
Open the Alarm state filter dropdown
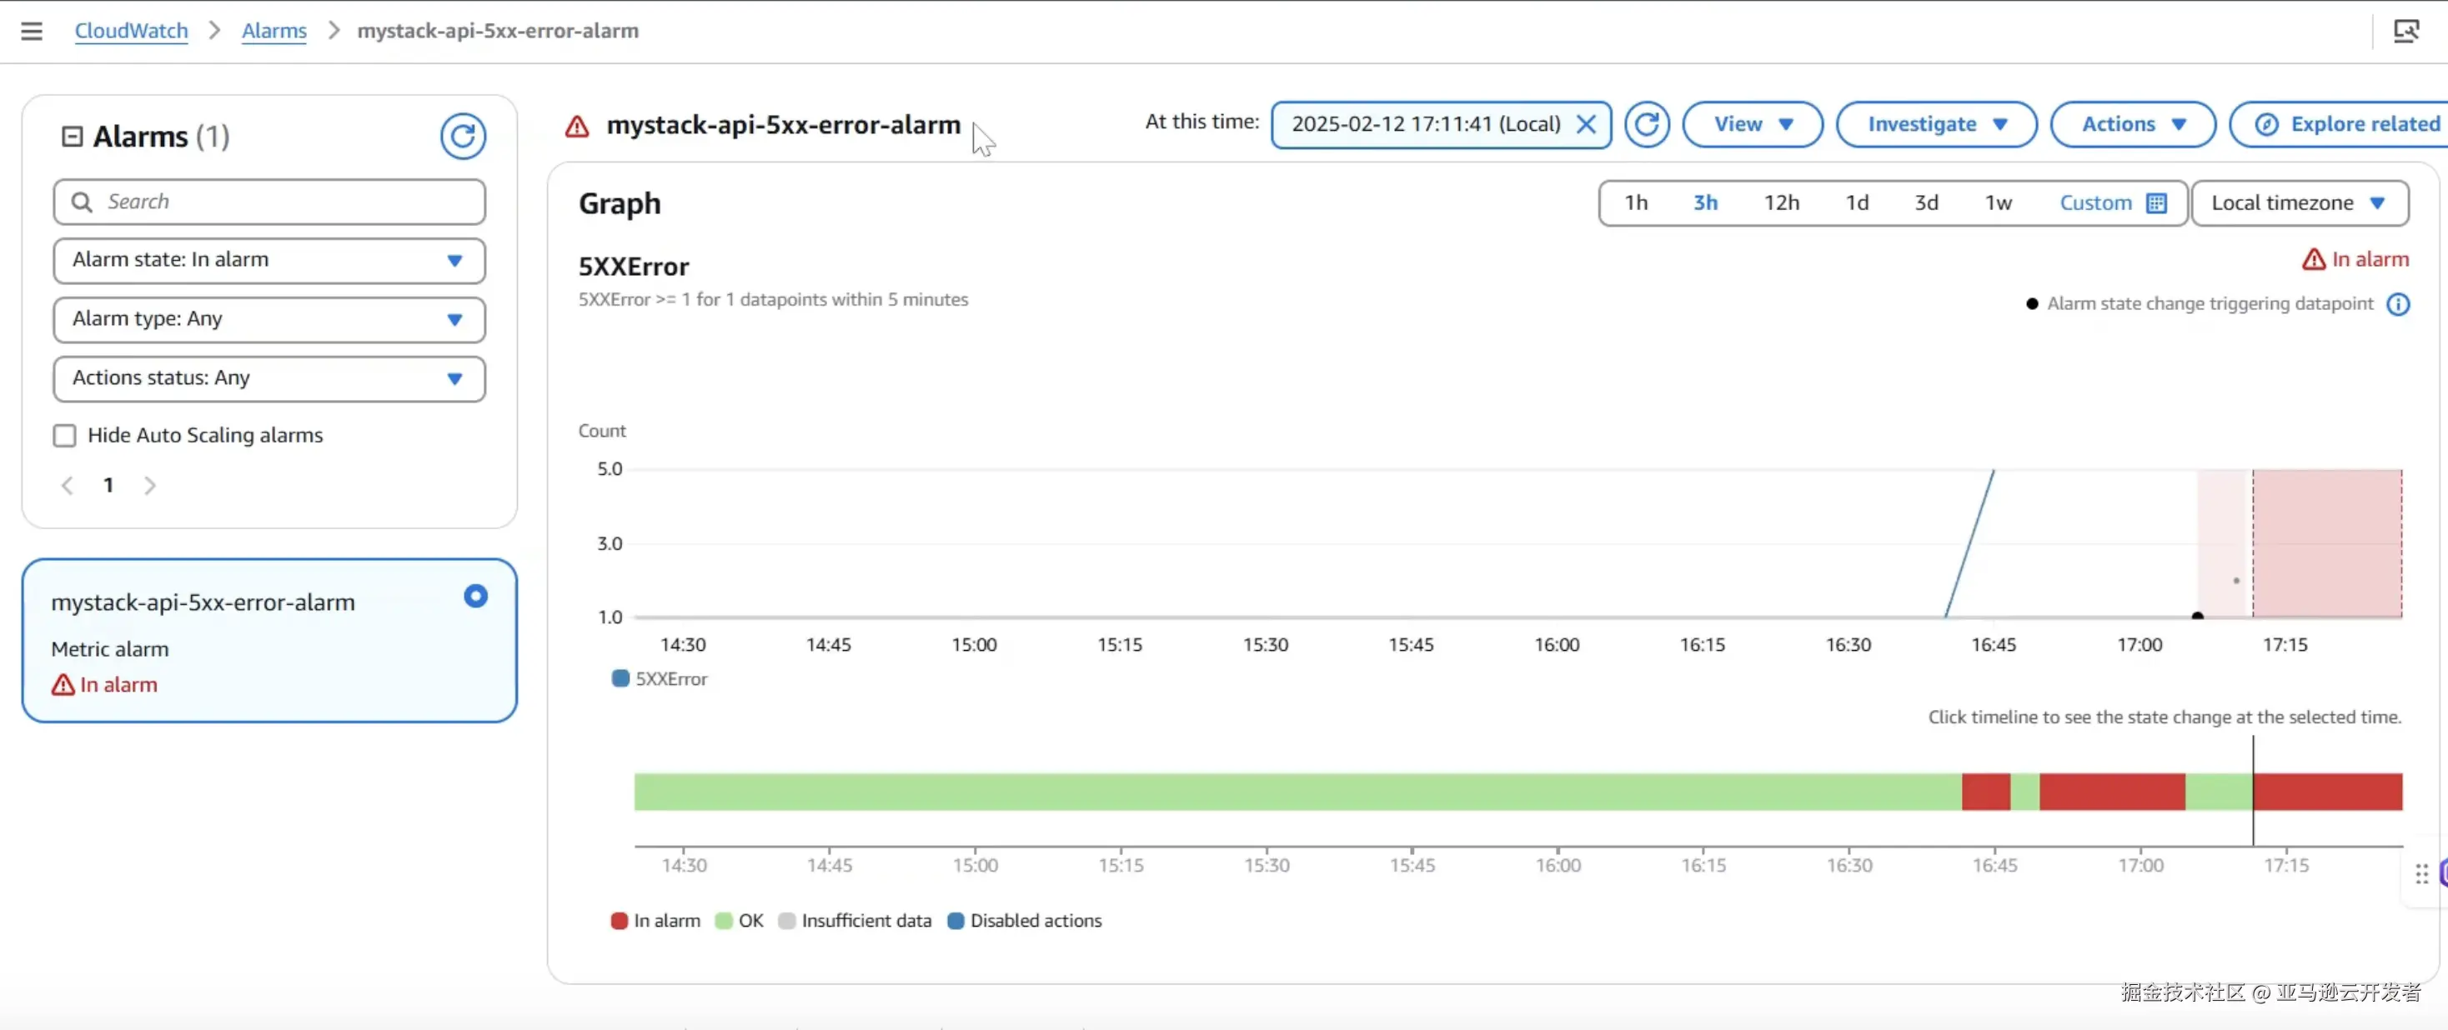tap(269, 260)
